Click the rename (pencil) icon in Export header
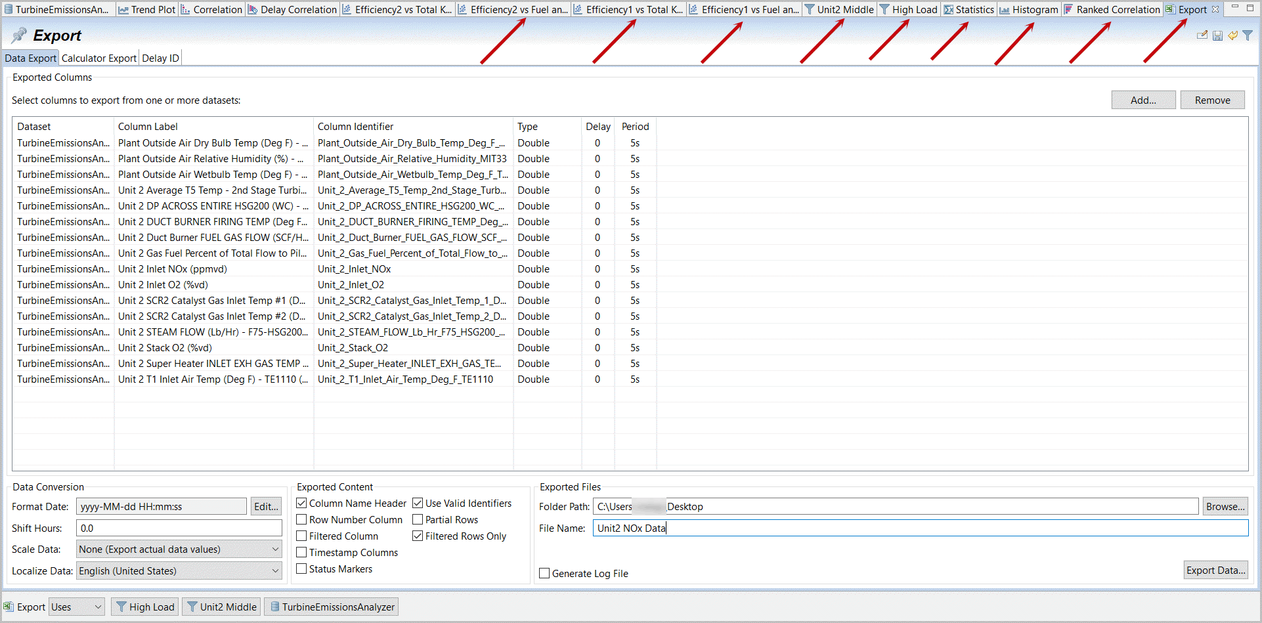The width and height of the screenshot is (1262, 623). pos(1202,35)
